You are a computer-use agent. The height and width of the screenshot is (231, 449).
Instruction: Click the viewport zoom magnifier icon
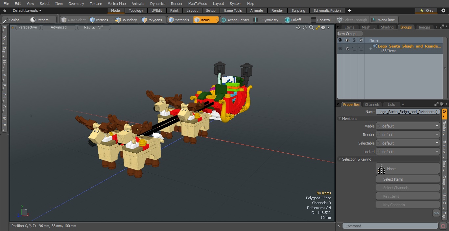311,28
